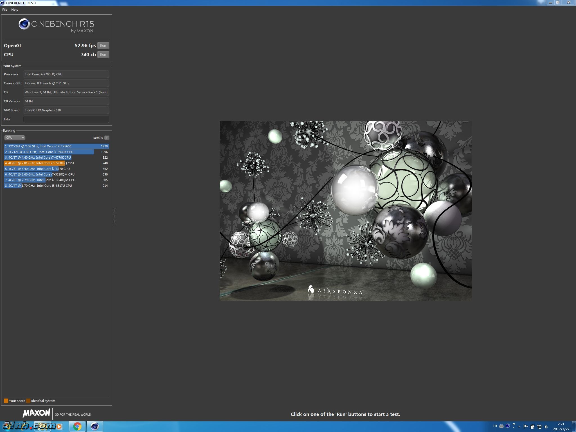Image resolution: width=576 pixels, height=432 pixels.
Task: Click the MAXON logo at the bottom
Action: 36,413
